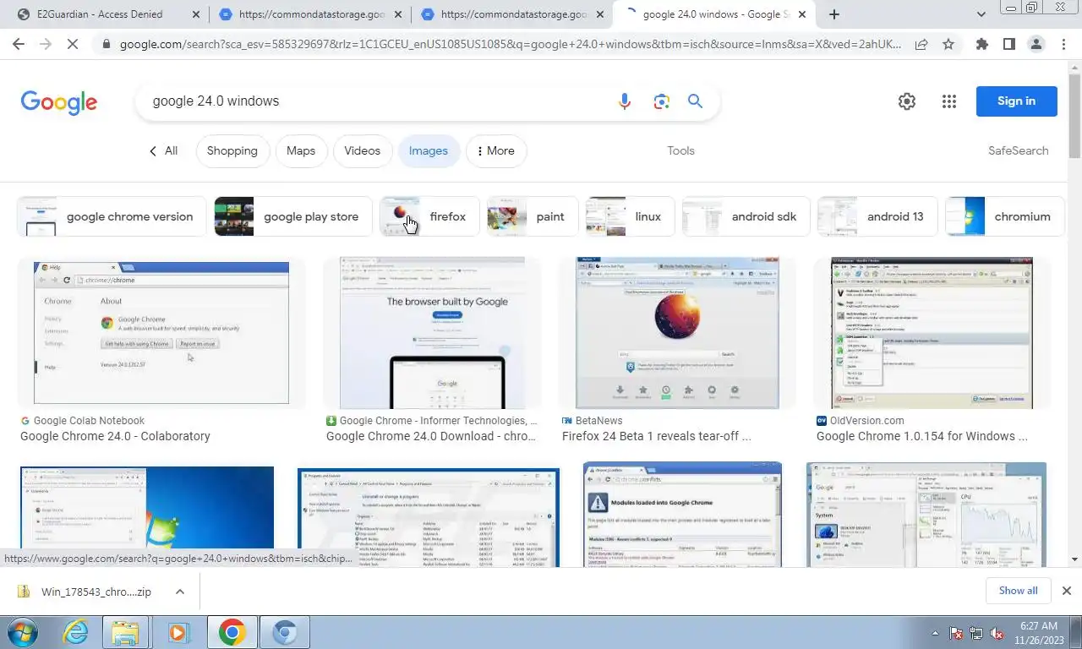Click the browser address bar URL
Screen dimensions: 1082x649
click(x=511, y=44)
